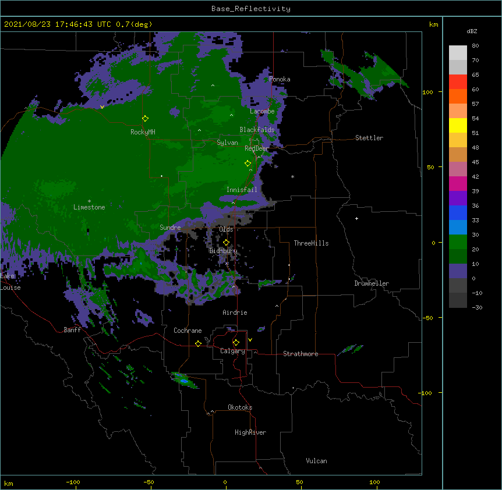Click the Drumheller town label

click(372, 283)
